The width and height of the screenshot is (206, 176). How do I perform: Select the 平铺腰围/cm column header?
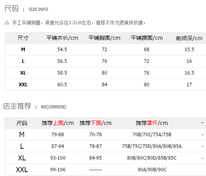coord(147,38)
